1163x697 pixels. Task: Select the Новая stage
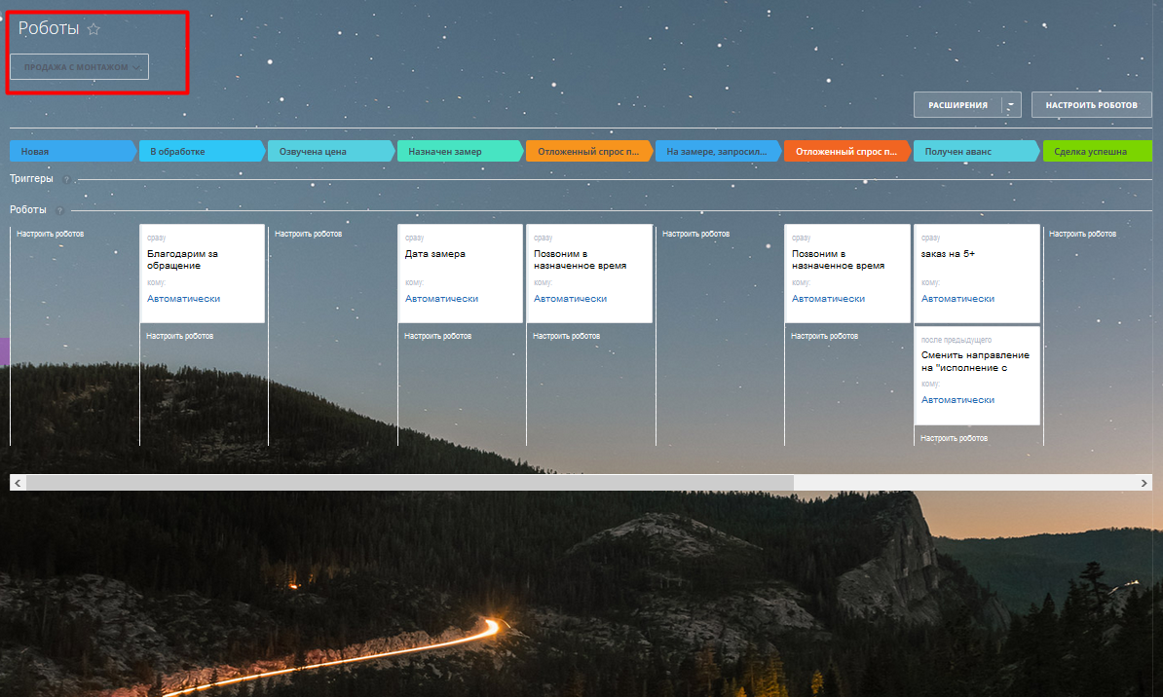73,151
